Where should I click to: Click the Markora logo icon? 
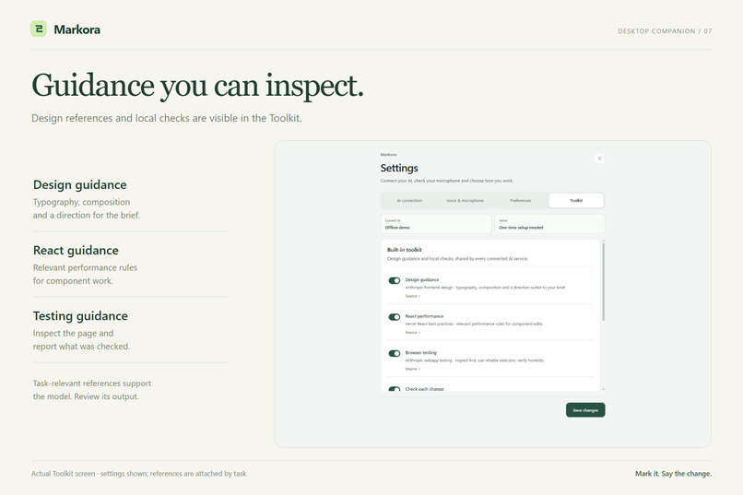tap(39, 29)
